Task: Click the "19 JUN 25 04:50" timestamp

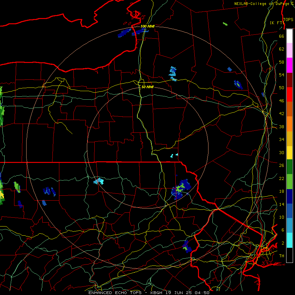Action: point(187,293)
